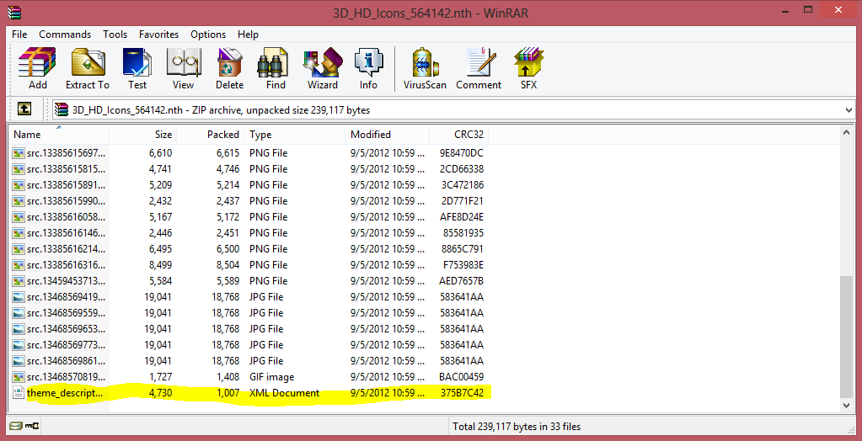Sort files by Modified column
Viewport: 862px width, 441px height.
(387, 134)
